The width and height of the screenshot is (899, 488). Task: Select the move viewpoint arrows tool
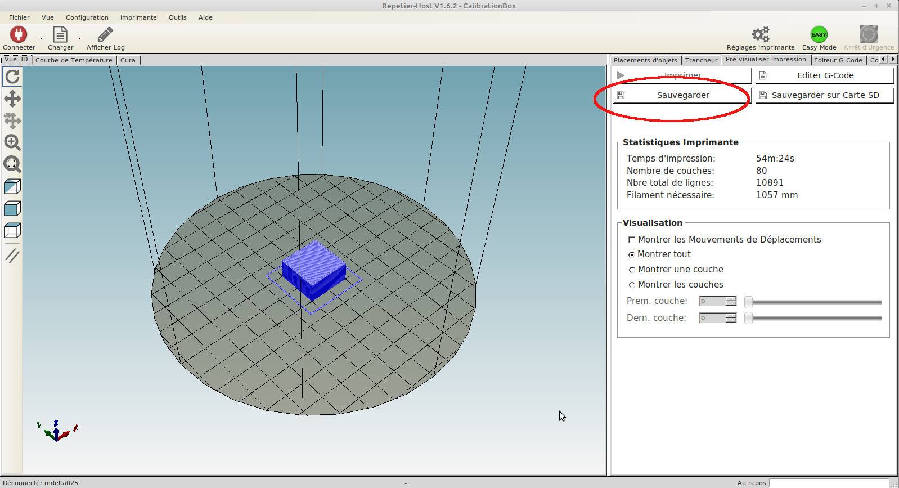pyautogui.click(x=12, y=99)
